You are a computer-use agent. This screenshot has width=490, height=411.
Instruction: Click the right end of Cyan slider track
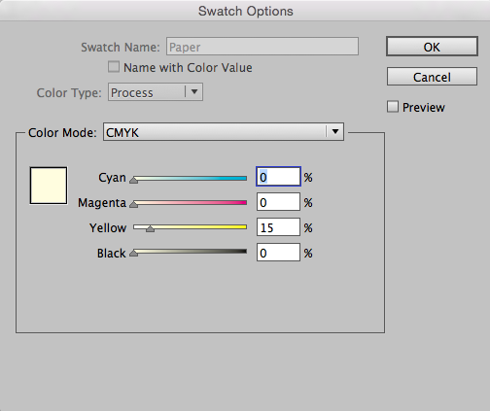coord(245,178)
